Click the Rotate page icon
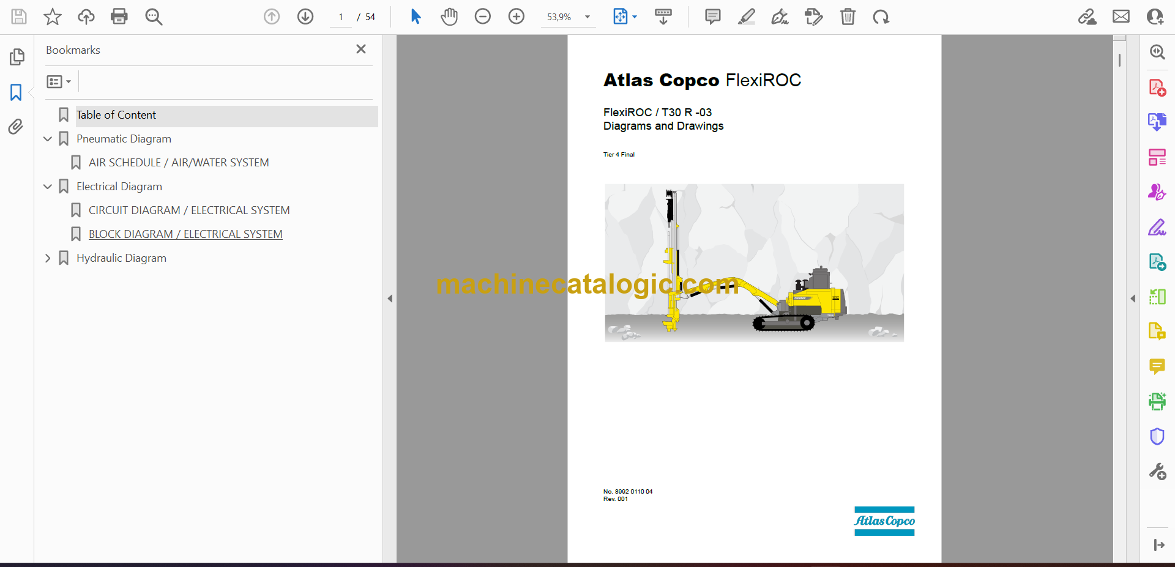The image size is (1175, 567). (x=881, y=17)
